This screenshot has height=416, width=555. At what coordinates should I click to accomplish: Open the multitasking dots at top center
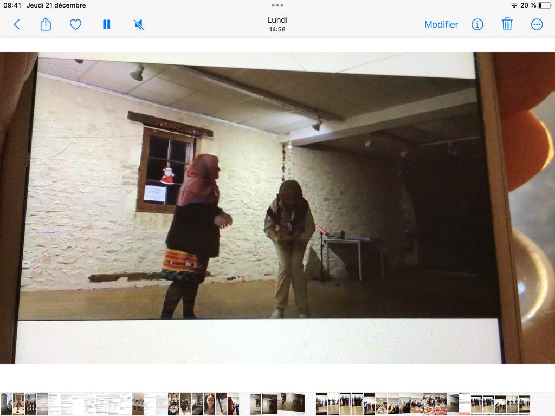[x=277, y=5]
